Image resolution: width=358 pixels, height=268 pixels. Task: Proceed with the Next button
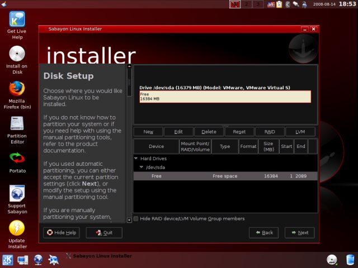pos(300,233)
